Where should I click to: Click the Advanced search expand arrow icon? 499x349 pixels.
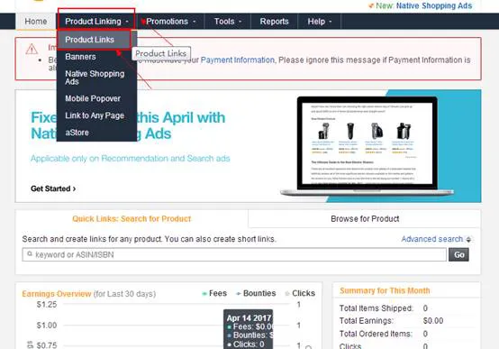click(x=468, y=239)
